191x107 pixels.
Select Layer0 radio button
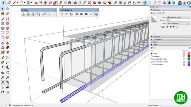click(152, 53)
